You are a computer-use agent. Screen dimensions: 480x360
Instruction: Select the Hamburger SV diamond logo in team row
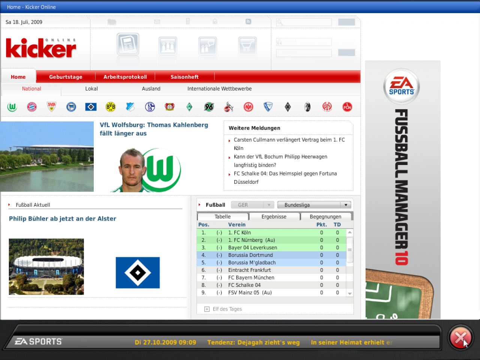[91, 107]
